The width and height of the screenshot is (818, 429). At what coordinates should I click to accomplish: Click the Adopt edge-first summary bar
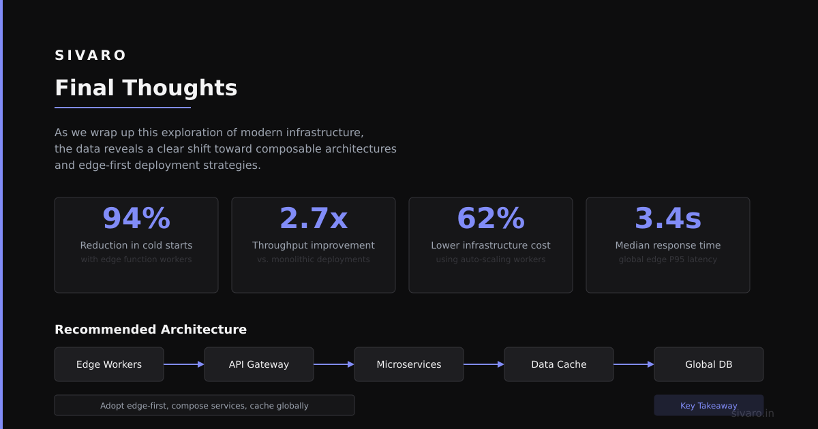(204, 405)
